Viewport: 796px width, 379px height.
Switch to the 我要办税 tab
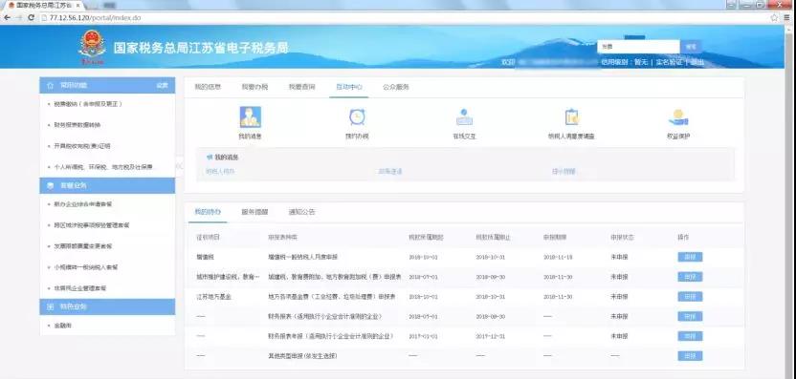(254, 87)
